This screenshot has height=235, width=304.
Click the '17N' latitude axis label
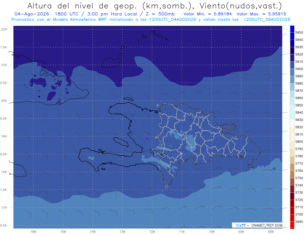click(x=4, y=207)
